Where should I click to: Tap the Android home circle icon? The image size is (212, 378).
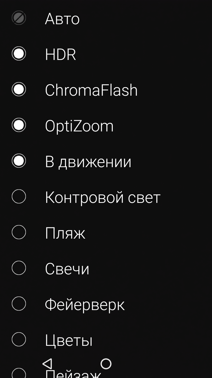pos(106,364)
